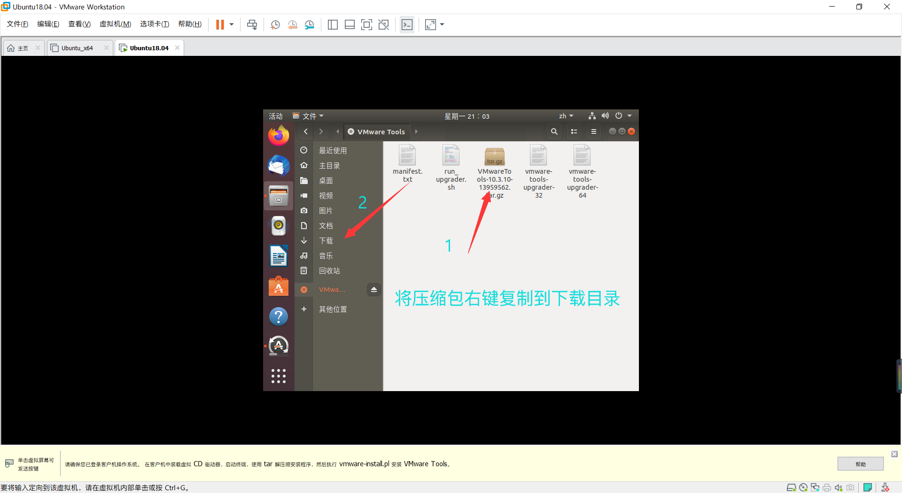Open LibreOffice Writer from the dock
902x493 pixels.
click(279, 256)
